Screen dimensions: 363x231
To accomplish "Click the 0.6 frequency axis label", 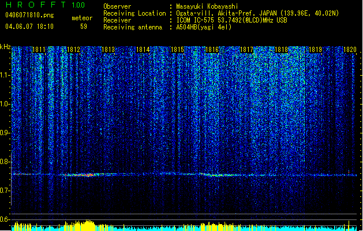I will 5,219.
